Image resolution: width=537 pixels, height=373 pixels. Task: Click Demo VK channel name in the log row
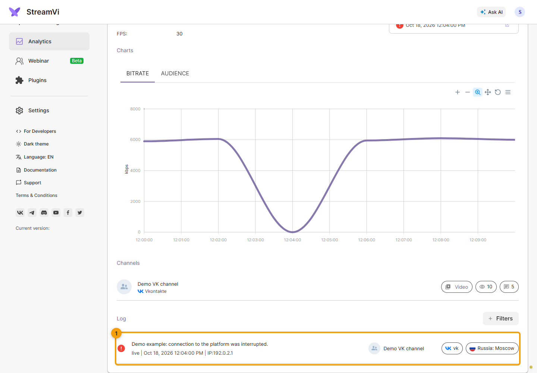403,349
